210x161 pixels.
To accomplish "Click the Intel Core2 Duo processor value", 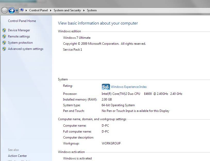I will pyautogui.click(x=142, y=94).
